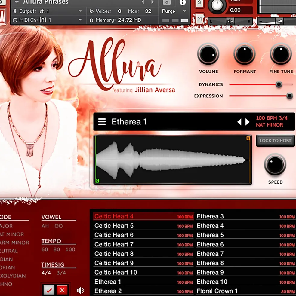Filter phrases by tempo 80
The width and height of the screenshot is (296, 296).
(57, 249)
